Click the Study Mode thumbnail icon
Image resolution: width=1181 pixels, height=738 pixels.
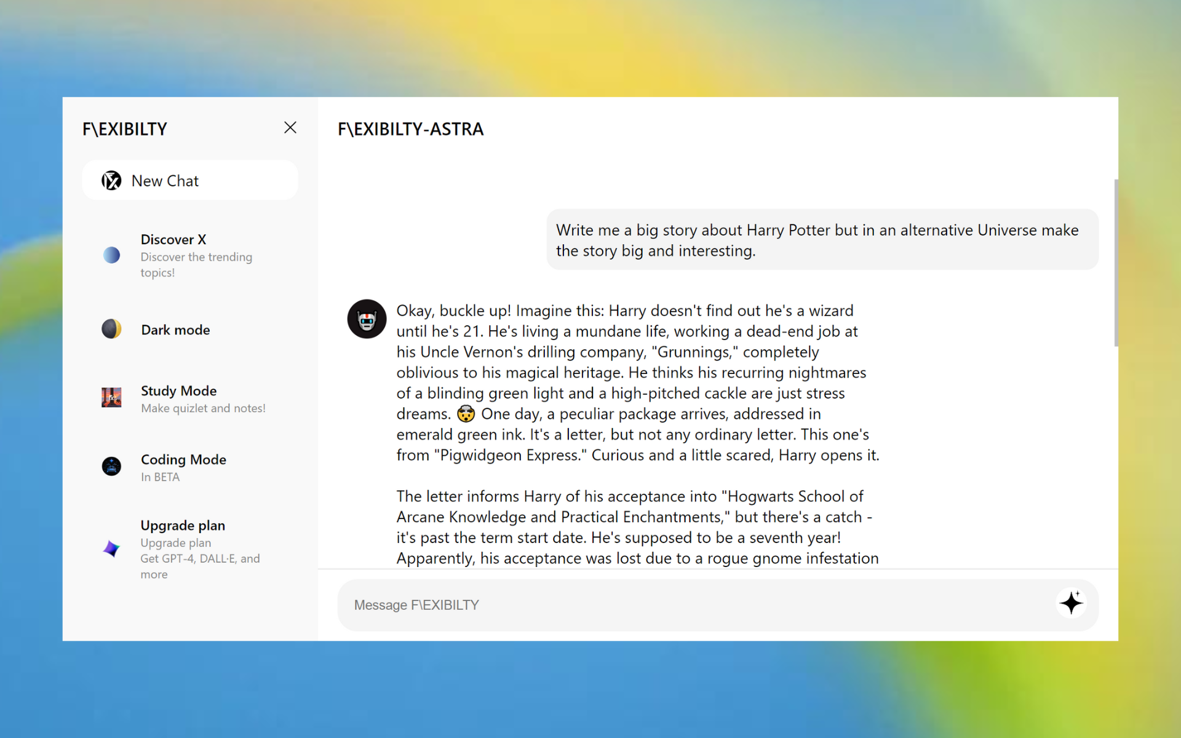[x=111, y=397]
